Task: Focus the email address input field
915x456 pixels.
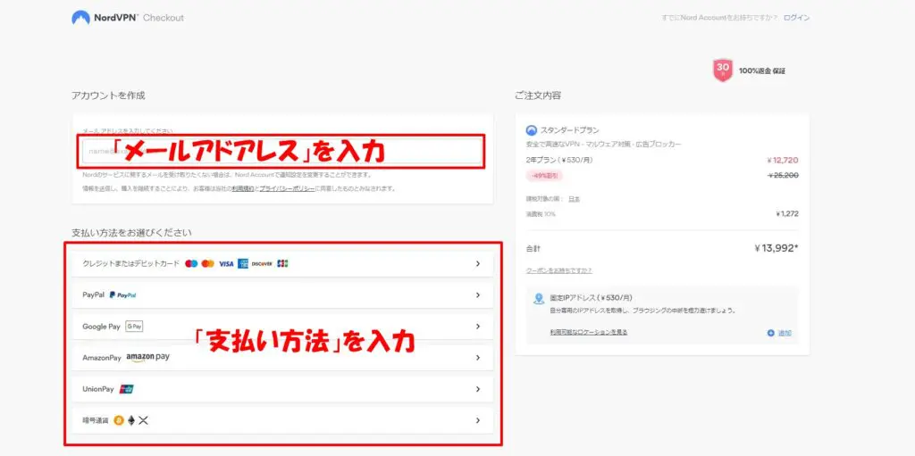Action: click(281, 152)
